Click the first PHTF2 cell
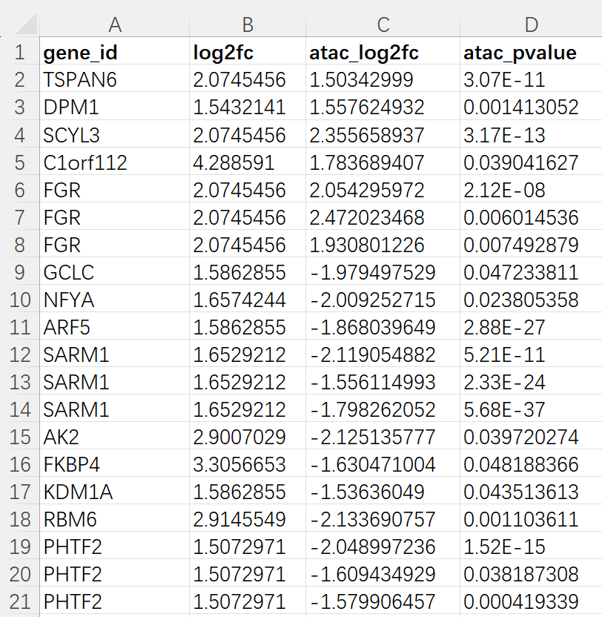Screen dimensions: 602x617 (115, 547)
